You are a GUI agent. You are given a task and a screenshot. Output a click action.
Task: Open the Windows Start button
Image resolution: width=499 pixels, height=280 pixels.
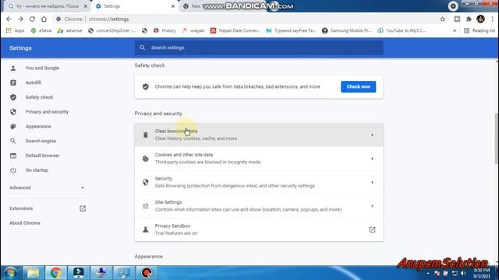(10, 273)
